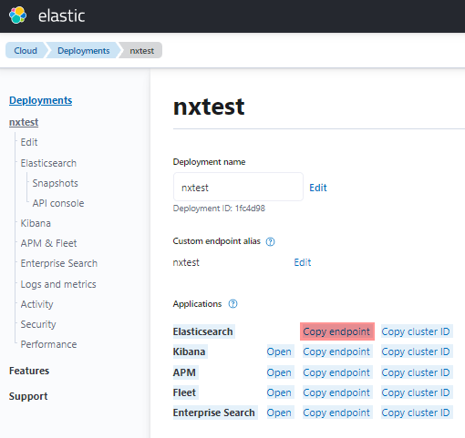Copy cluster ID for APM
The height and width of the screenshot is (438, 465).
coord(417,372)
